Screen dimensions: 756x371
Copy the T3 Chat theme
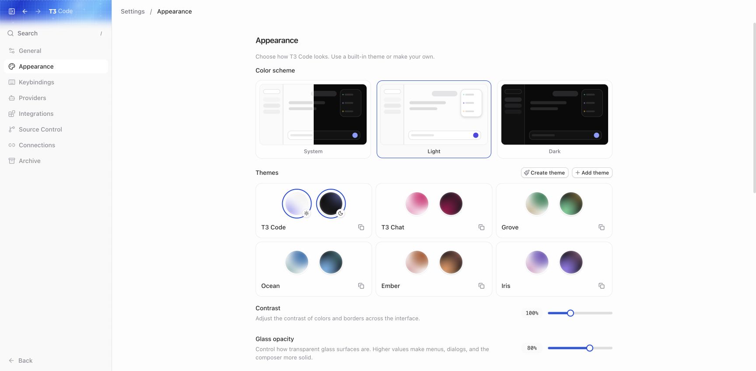pos(481,227)
